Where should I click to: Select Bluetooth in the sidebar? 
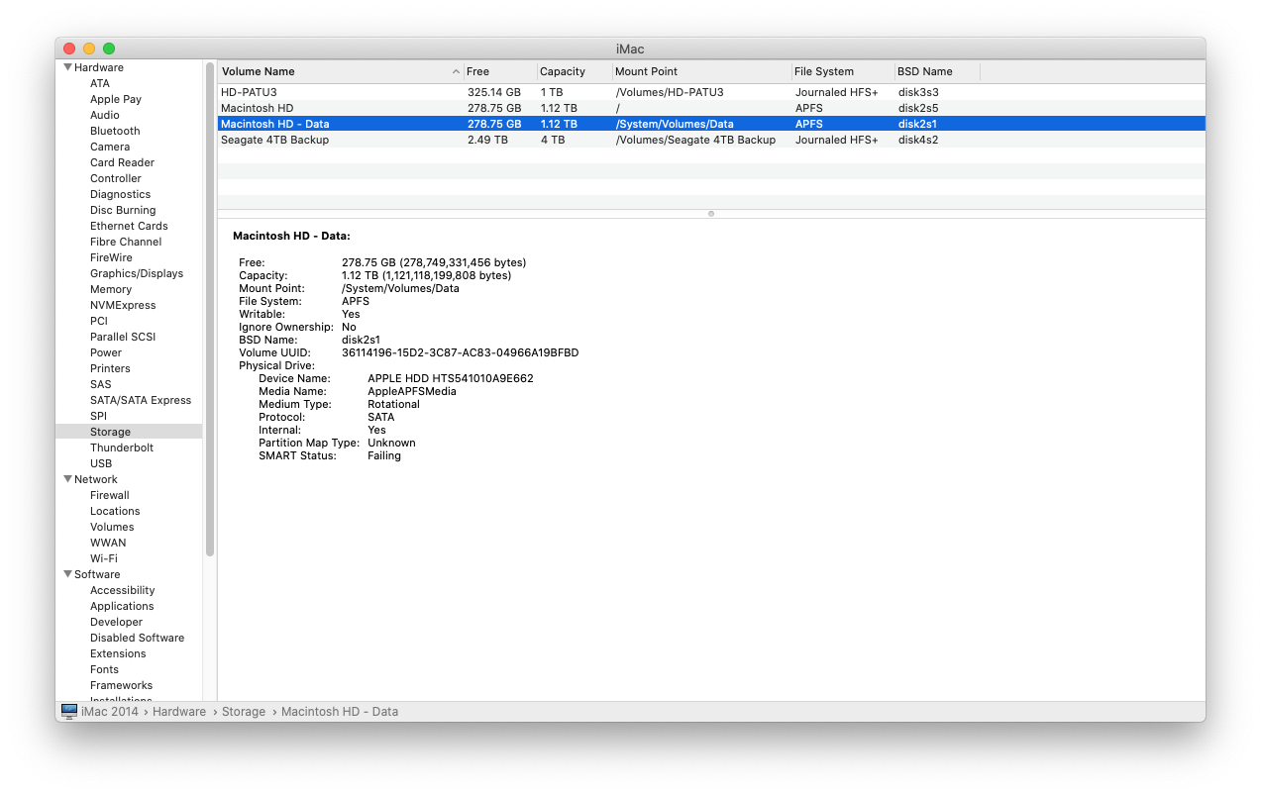pyautogui.click(x=114, y=131)
